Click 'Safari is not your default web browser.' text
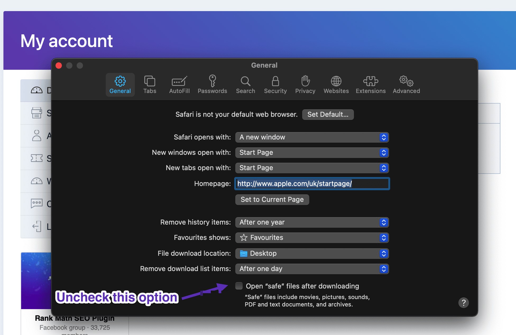516x335 pixels. click(x=236, y=114)
